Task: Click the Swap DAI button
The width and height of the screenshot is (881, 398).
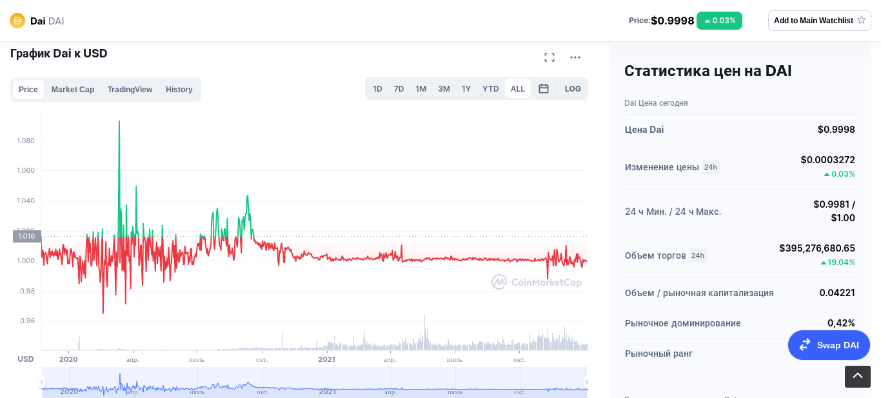Action: pyautogui.click(x=829, y=345)
